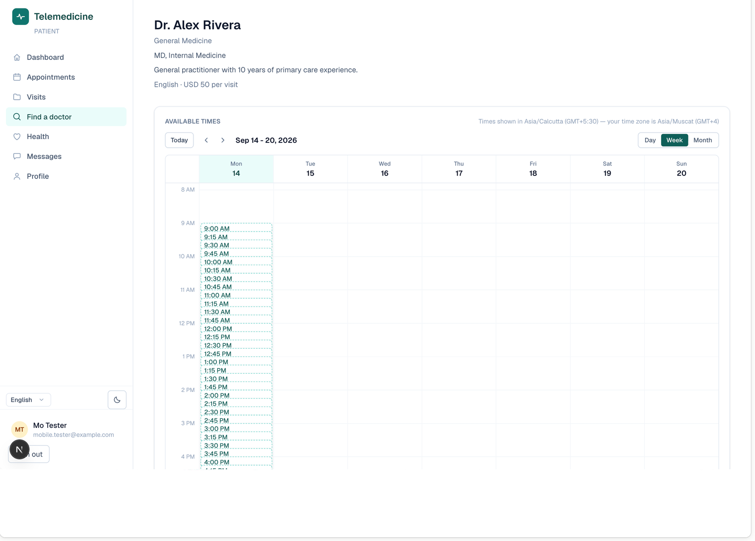Toggle dark mode with the moon icon
Screen dimensions: 755x541
pos(117,400)
